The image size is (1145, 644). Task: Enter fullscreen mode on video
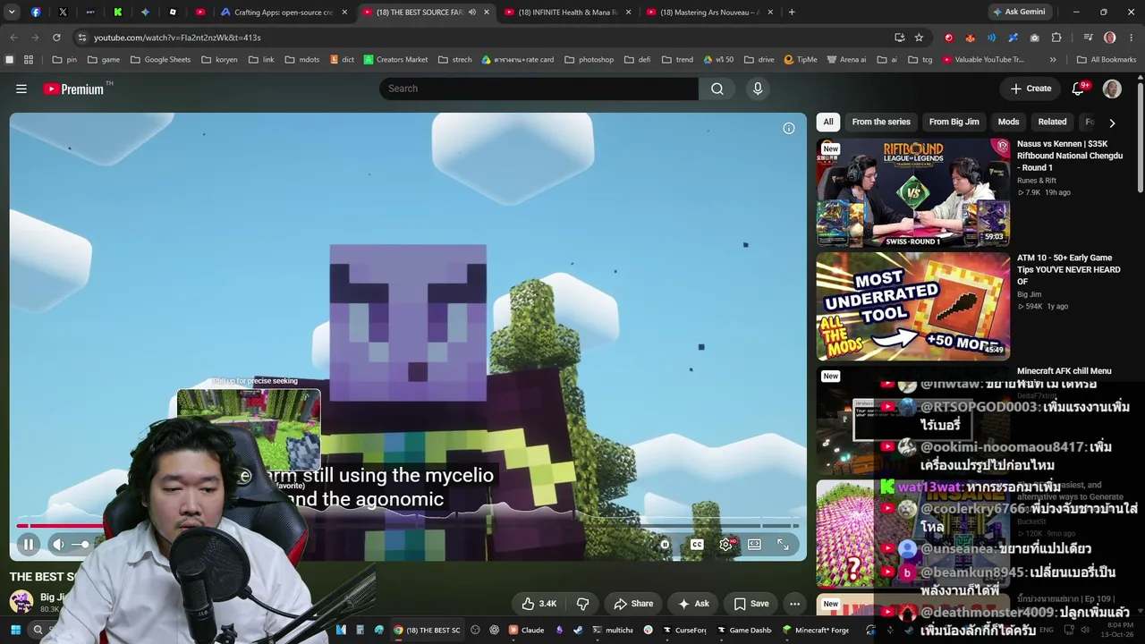pyautogui.click(x=783, y=544)
